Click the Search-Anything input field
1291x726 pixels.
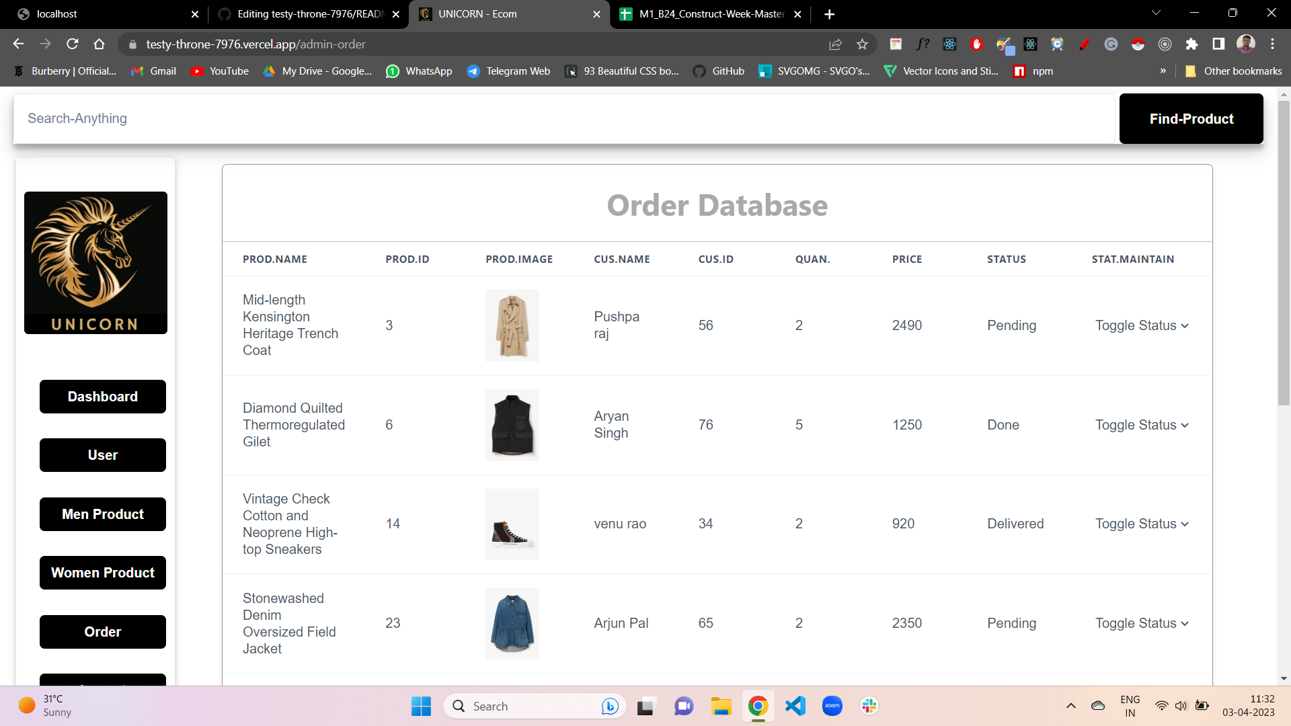pyautogui.click(x=269, y=118)
